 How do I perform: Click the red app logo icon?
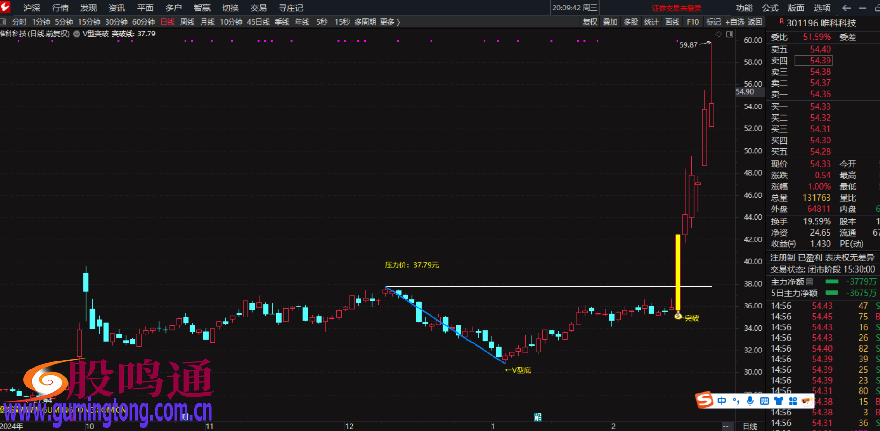point(5,7)
